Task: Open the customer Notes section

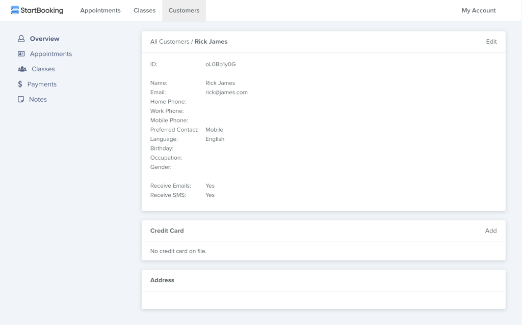Action: 38,100
